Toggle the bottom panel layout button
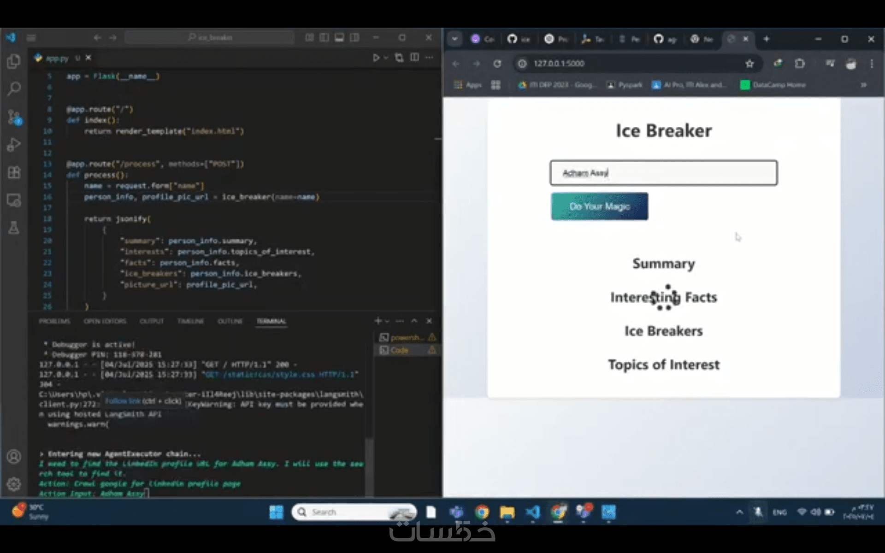 click(339, 38)
